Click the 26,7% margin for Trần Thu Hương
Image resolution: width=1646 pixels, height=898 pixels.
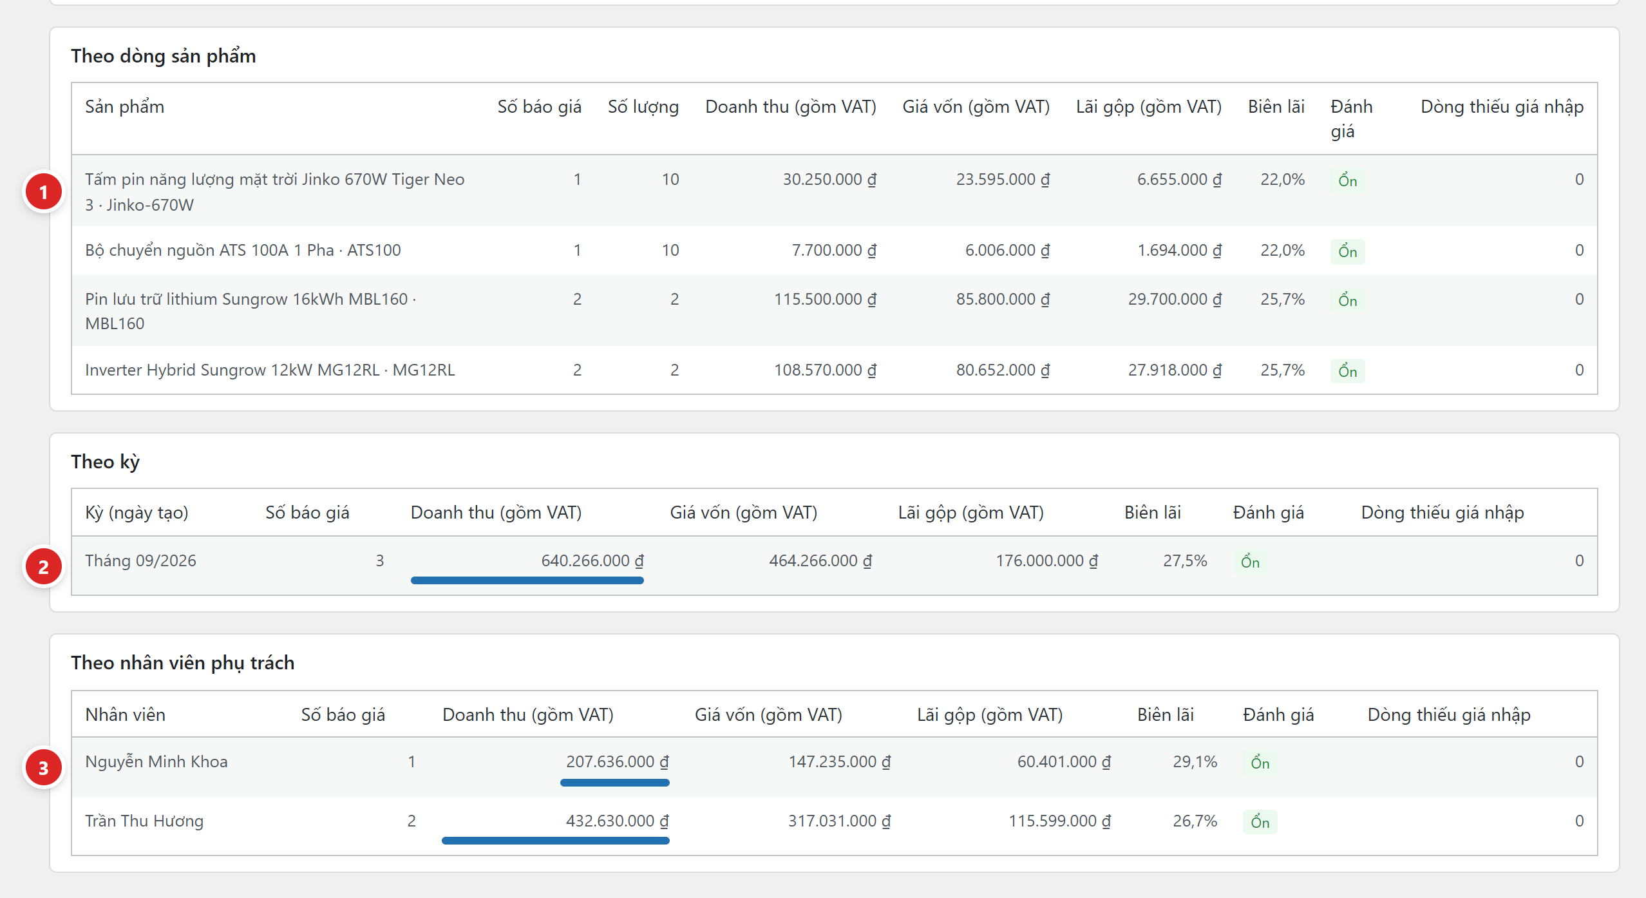1195,821
